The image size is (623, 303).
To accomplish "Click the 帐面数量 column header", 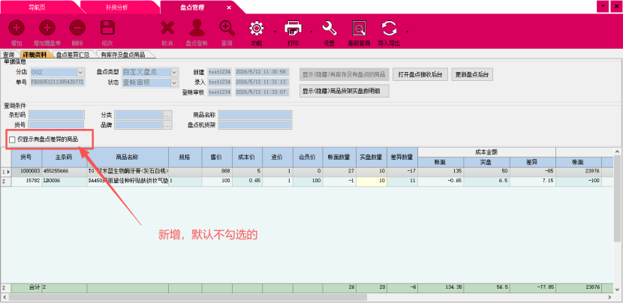I will tap(339, 157).
